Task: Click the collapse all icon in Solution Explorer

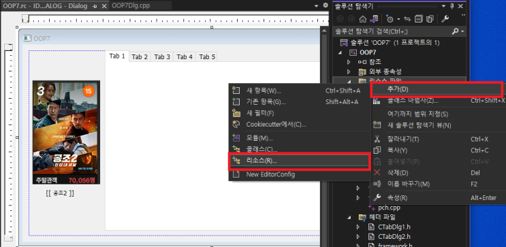Action: tap(419, 19)
